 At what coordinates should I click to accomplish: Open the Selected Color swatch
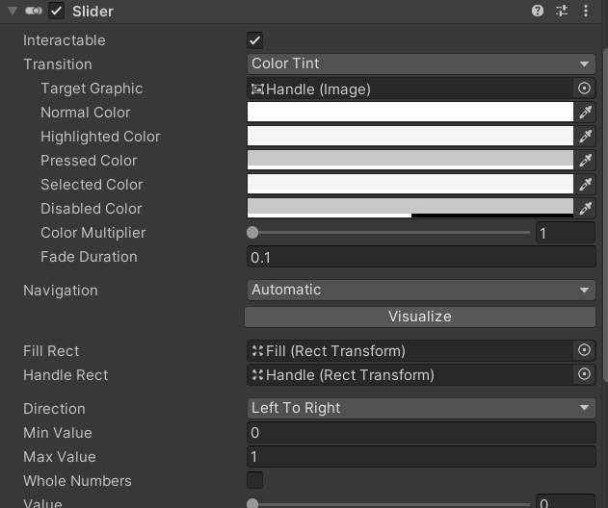[x=410, y=184]
